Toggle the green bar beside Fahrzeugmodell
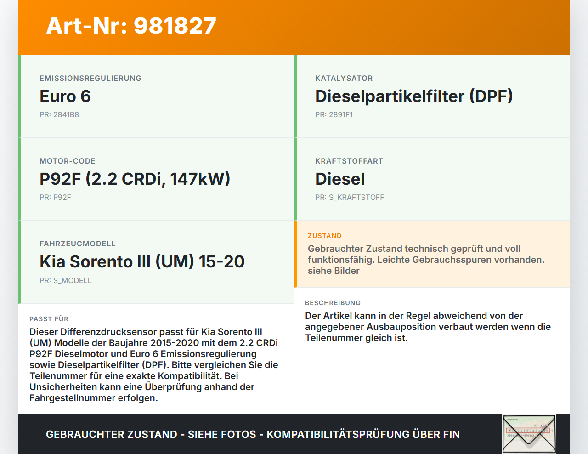Screen dimensions: 588x454 coord(19,261)
